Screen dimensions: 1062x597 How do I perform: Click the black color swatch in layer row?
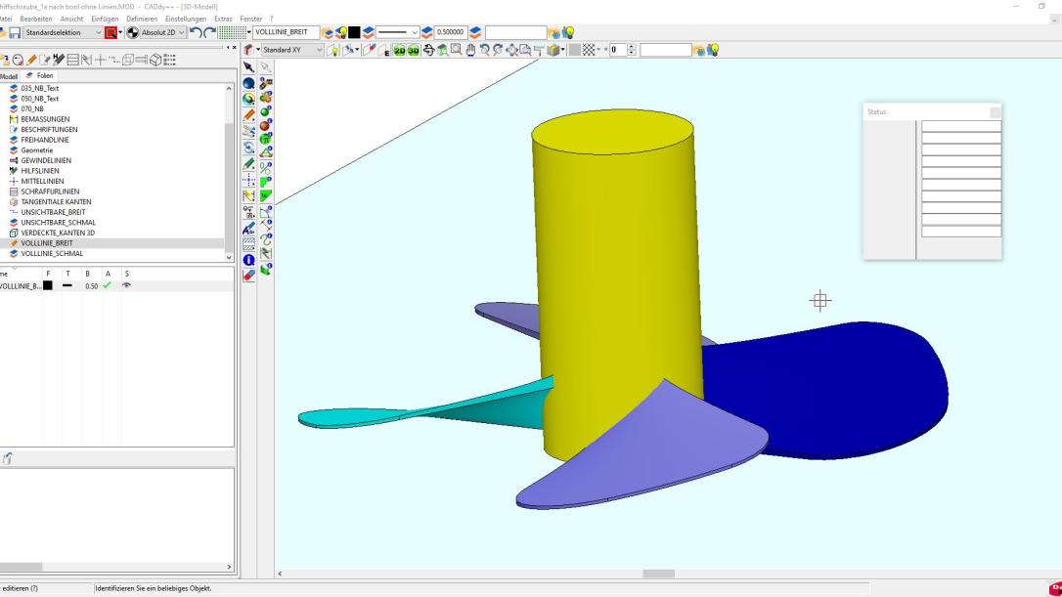click(x=48, y=285)
